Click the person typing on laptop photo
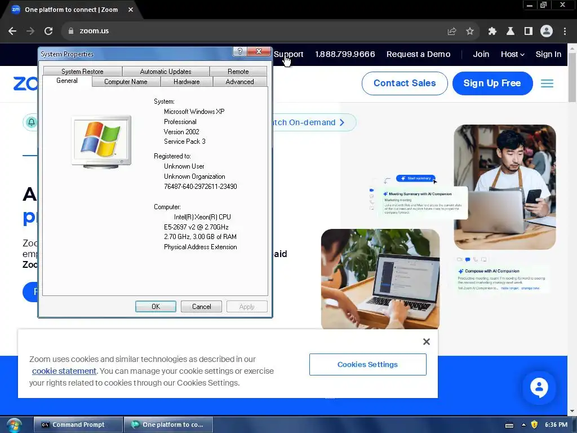Image resolution: width=577 pixels, height=433 pixels. click(x=380, y=279)
